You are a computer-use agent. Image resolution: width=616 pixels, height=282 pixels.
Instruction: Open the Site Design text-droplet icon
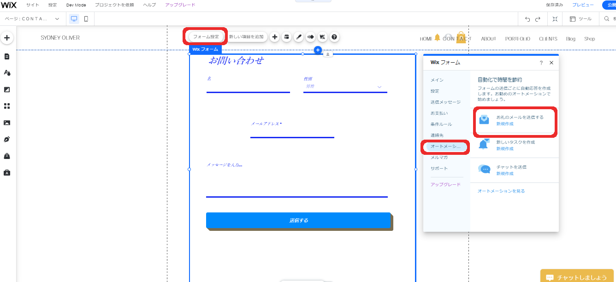point(7,73)
